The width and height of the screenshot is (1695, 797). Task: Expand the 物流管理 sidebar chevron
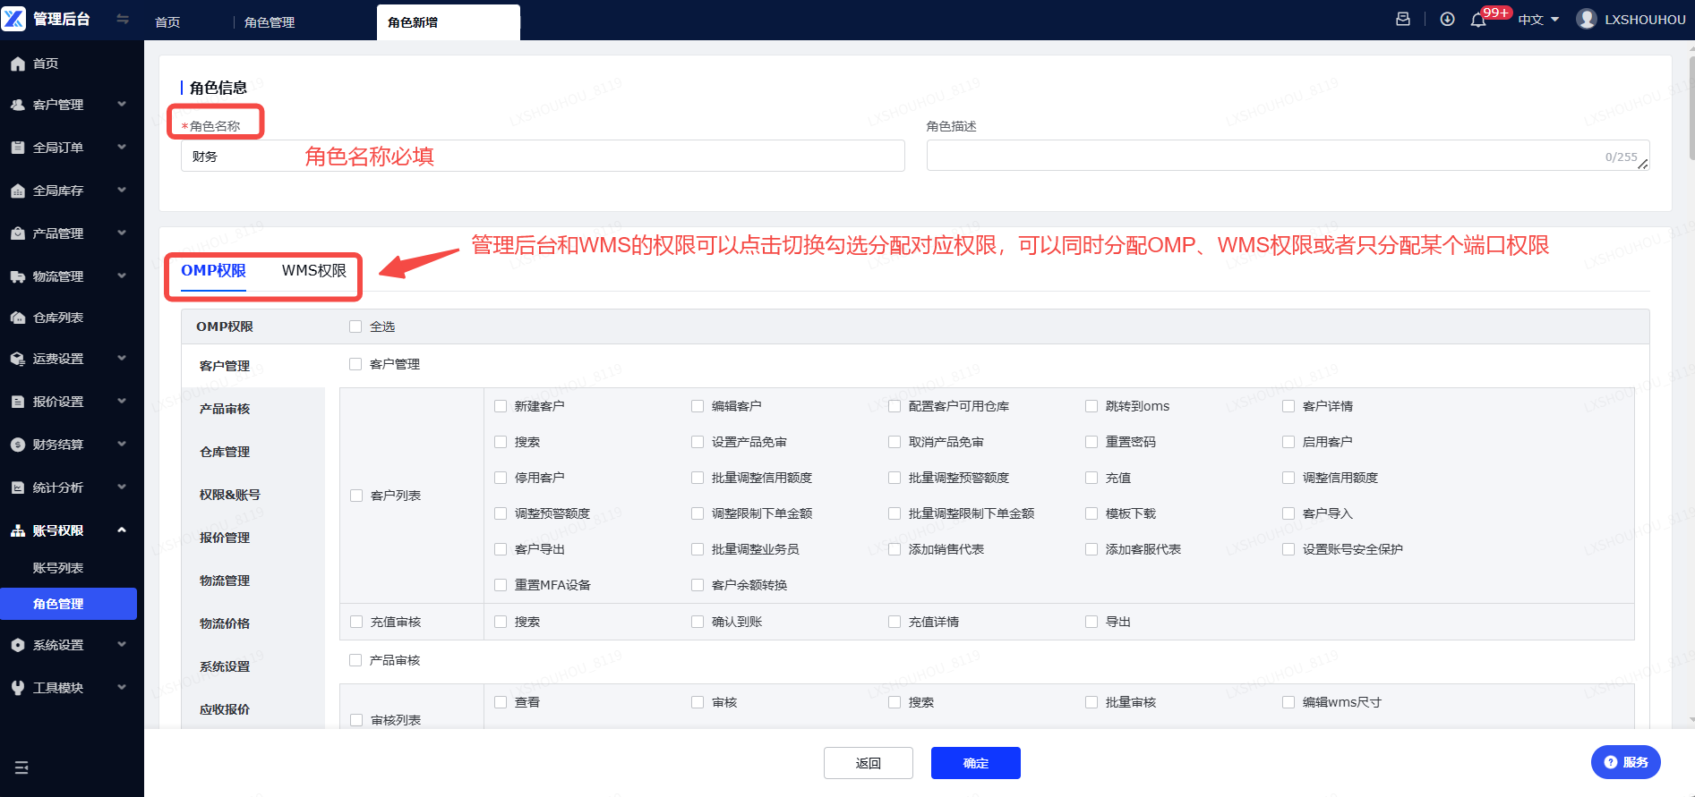[122, 276]
